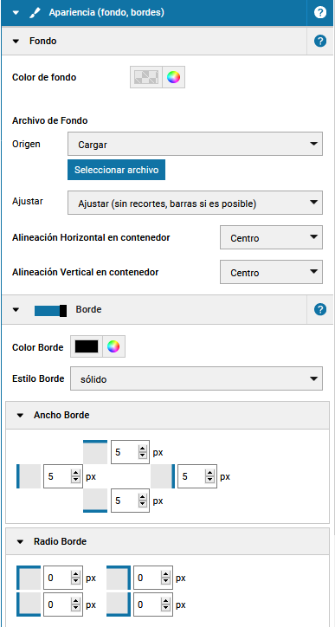Click the top-left corner radius icon
This screenshot has height=627, width=335.
coord(29,578)
